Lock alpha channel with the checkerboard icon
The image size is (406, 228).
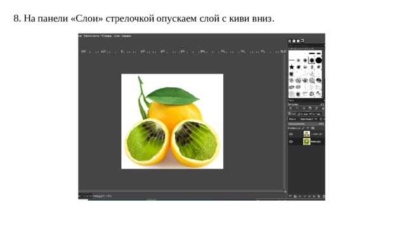click(313, 128)
